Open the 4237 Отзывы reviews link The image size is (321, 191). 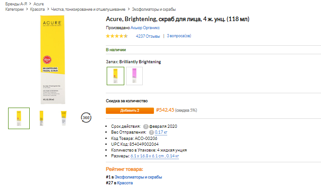coord(148,36)
